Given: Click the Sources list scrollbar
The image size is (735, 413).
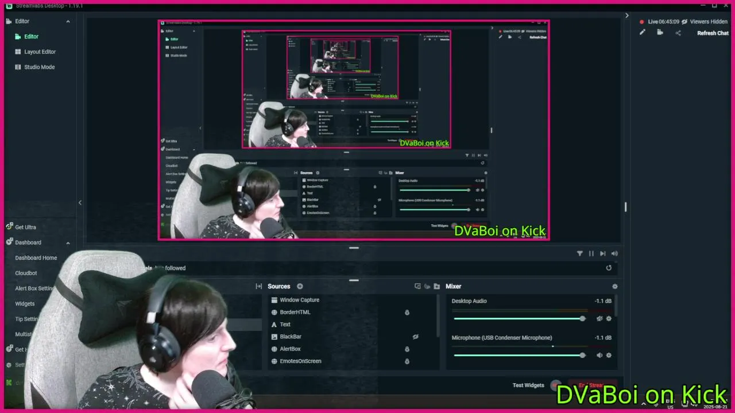Looking at the screenshot, I should [438, 317].
